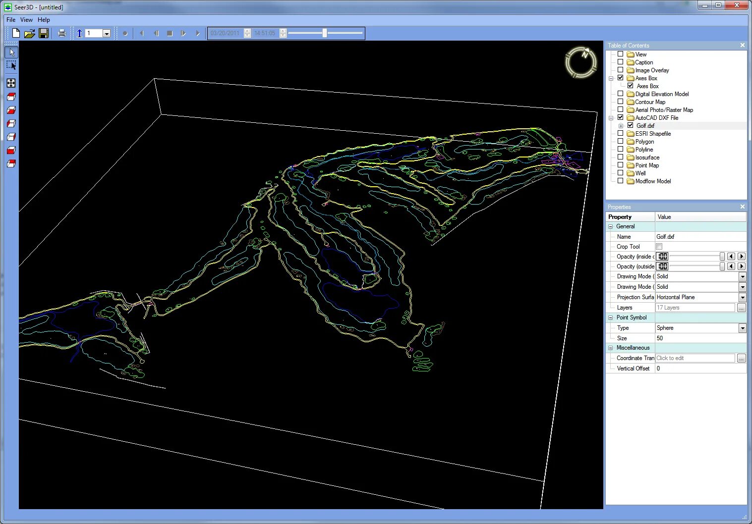Open the Point Symbol Type dropdown
This screenshot has width=752, height=524.
click(x=742, y=328)
